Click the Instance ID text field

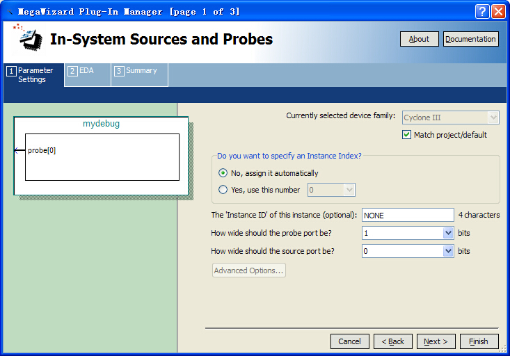tap(408, 216)
